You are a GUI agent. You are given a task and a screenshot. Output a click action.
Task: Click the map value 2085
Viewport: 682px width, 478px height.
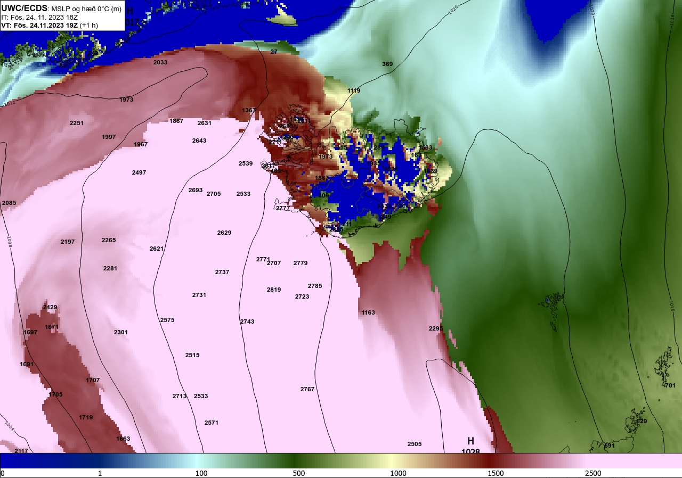coord(9,203)
